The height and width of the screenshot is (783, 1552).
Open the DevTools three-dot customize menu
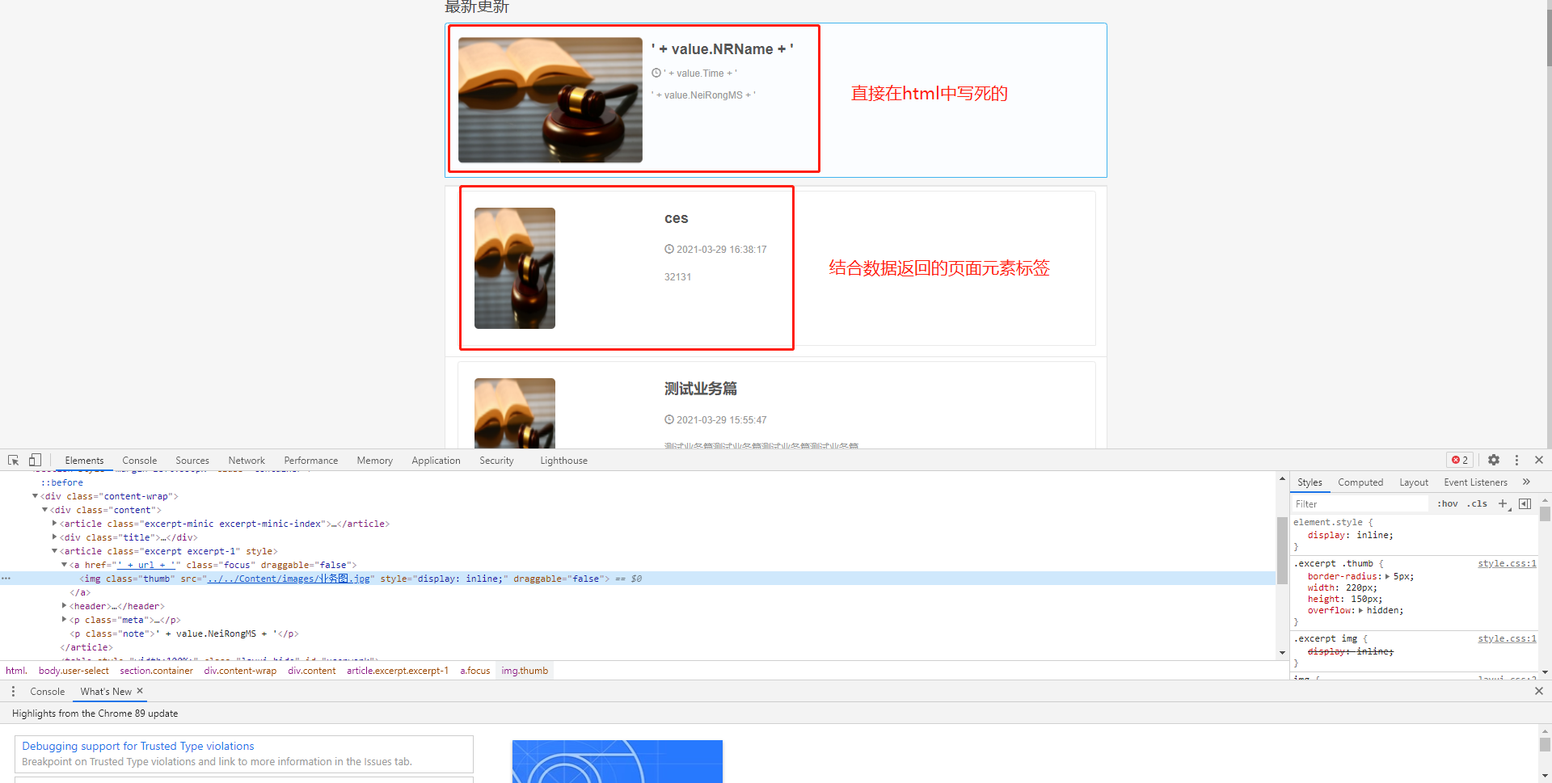[x=1516, y=460]
